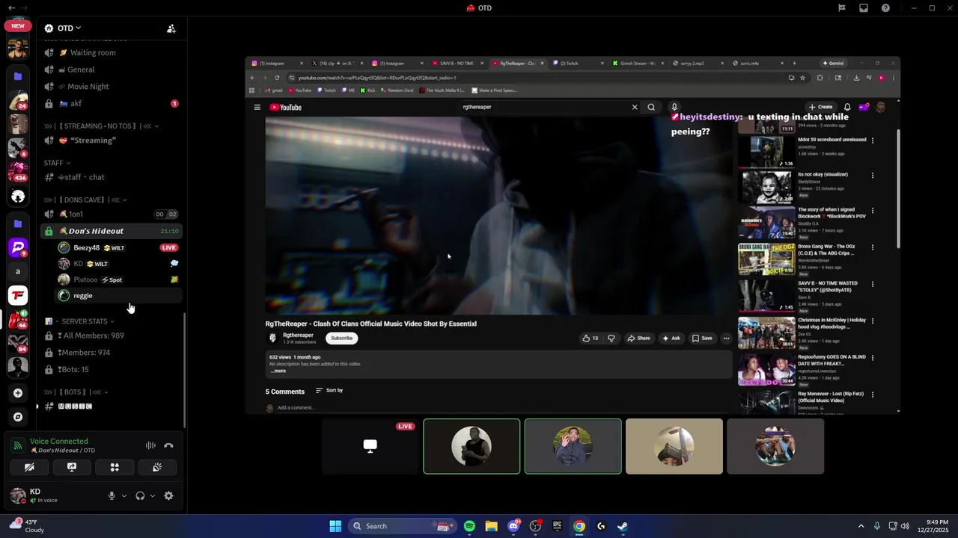The width and height of the screenshot is (958, 538).
Task: Switch to the Twitch browser tab
Action: pos(577,64)
